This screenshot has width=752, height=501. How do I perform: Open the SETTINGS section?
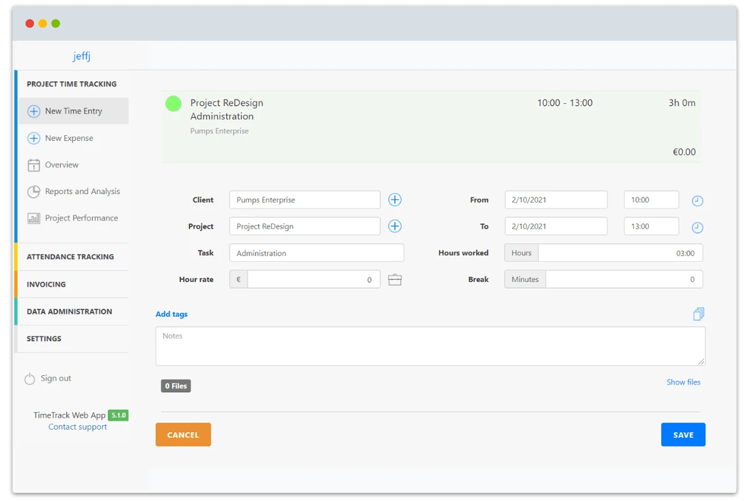point(44,339)
